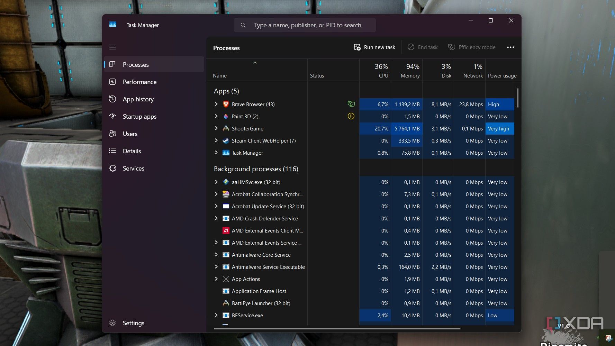Click ShooterGame's 5 764,1 MB memory cell
Viewport: 615px width, 346px height.
pos(407,128)
